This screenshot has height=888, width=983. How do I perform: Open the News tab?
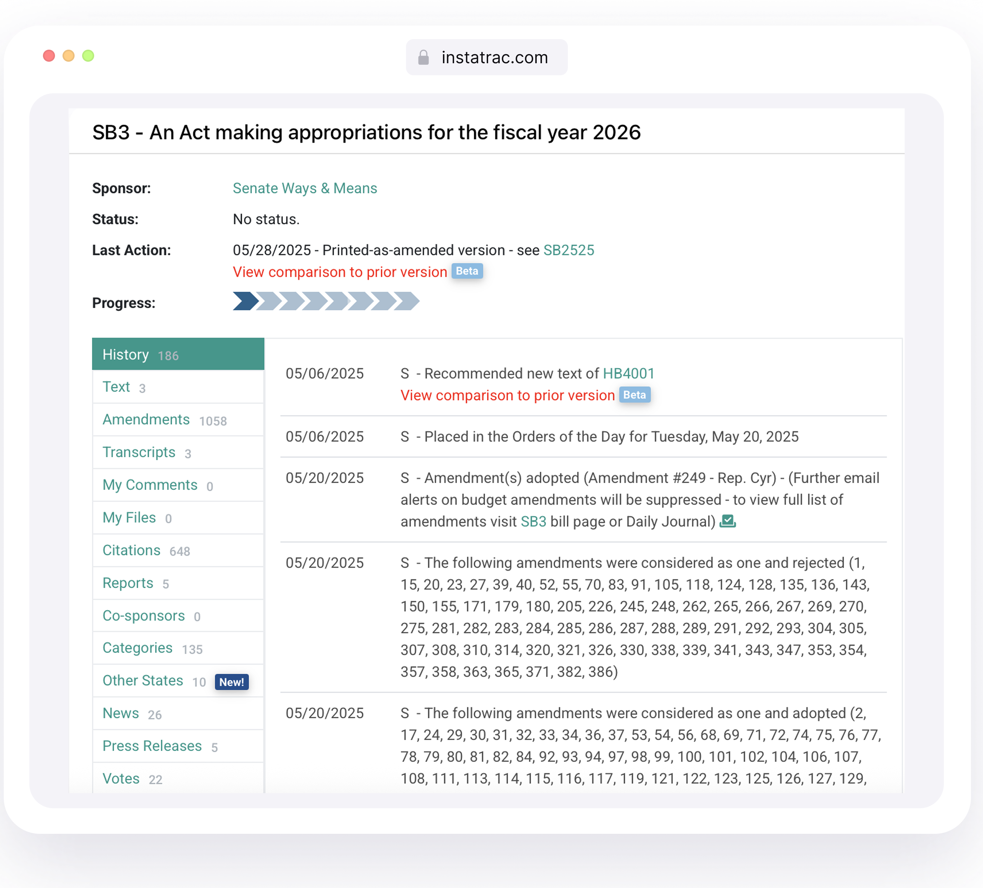coord(178,713)
